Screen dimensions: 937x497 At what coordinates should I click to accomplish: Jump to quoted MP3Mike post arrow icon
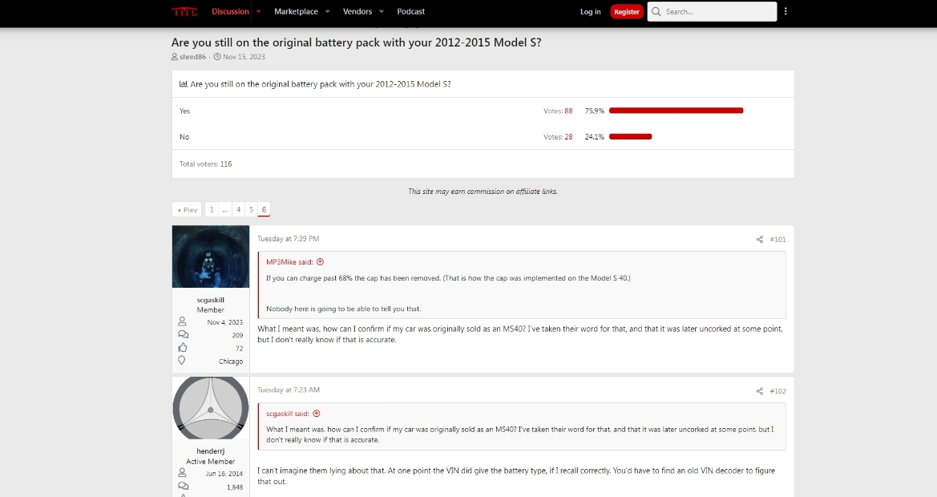(320, 262)
